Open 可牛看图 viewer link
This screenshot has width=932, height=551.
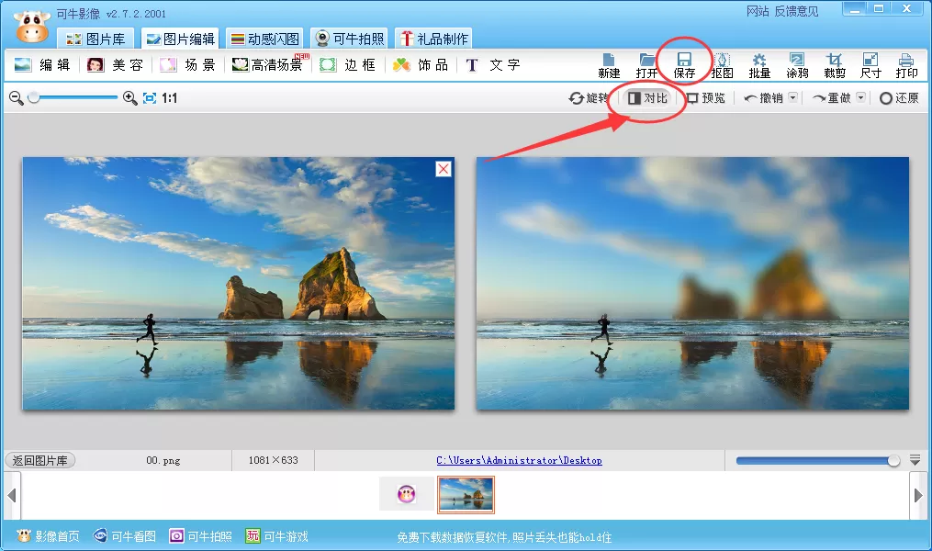(x=125, y=536)
